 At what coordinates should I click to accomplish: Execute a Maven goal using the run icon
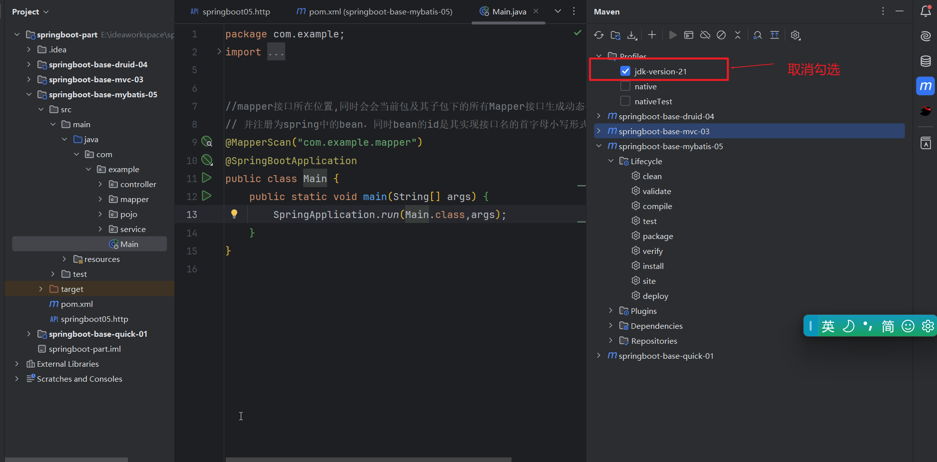(x=673, y=35)
